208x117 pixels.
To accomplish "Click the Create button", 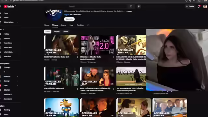I will tap(190, 6).
